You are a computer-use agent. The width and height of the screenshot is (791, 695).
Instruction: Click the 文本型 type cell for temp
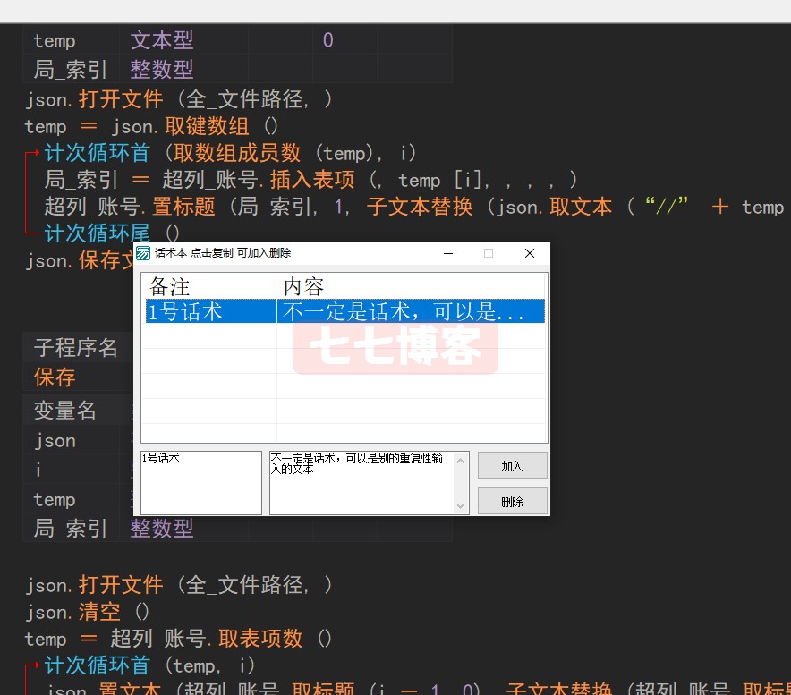click(162, 40)
